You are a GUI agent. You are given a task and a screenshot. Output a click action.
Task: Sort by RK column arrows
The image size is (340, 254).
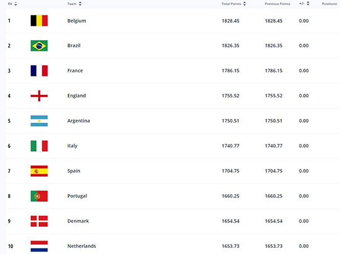15,4
